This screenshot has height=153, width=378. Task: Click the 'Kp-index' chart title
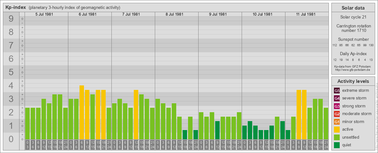point(16,7)
